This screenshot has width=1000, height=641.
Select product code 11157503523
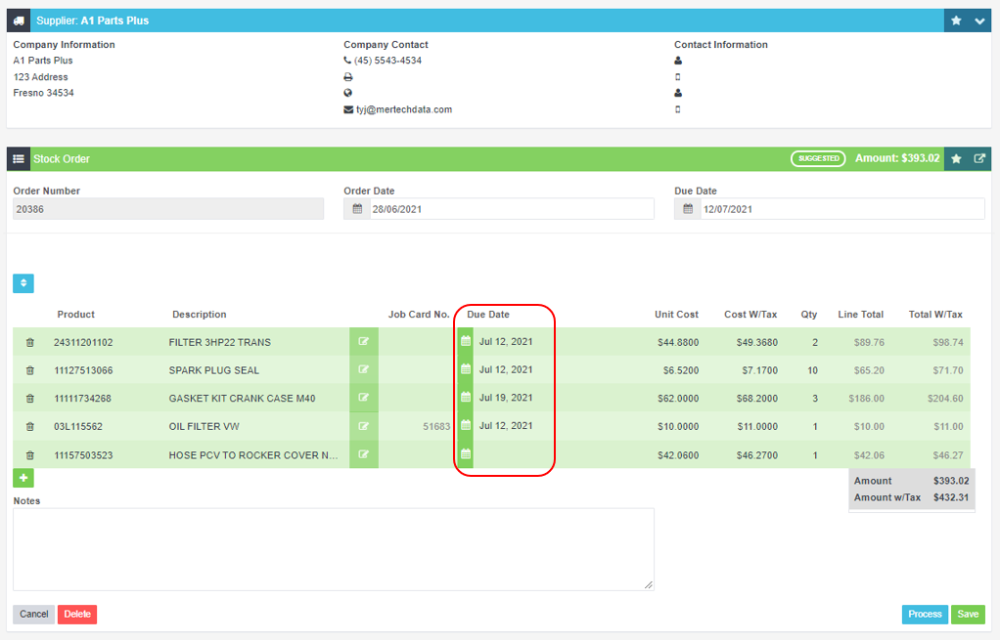(83, 455)
